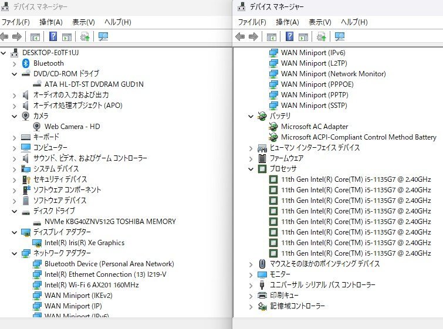Click Properties pane icon in right window toolbar
The width and height of the screenshot is (443, 329).
[x=303, y=37]
